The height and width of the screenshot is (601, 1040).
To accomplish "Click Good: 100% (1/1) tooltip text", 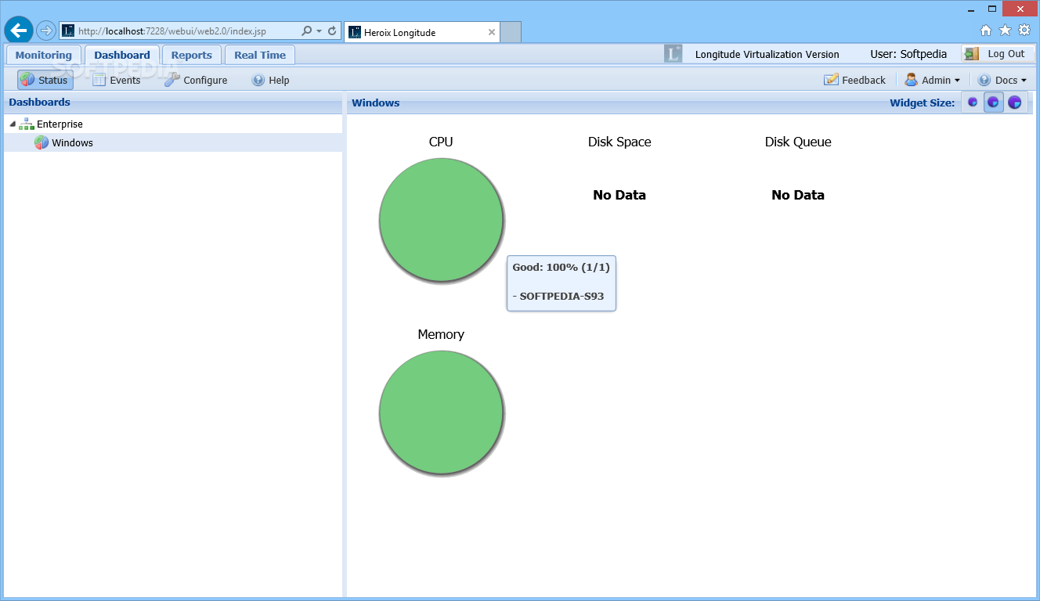I will pos(561,267).
